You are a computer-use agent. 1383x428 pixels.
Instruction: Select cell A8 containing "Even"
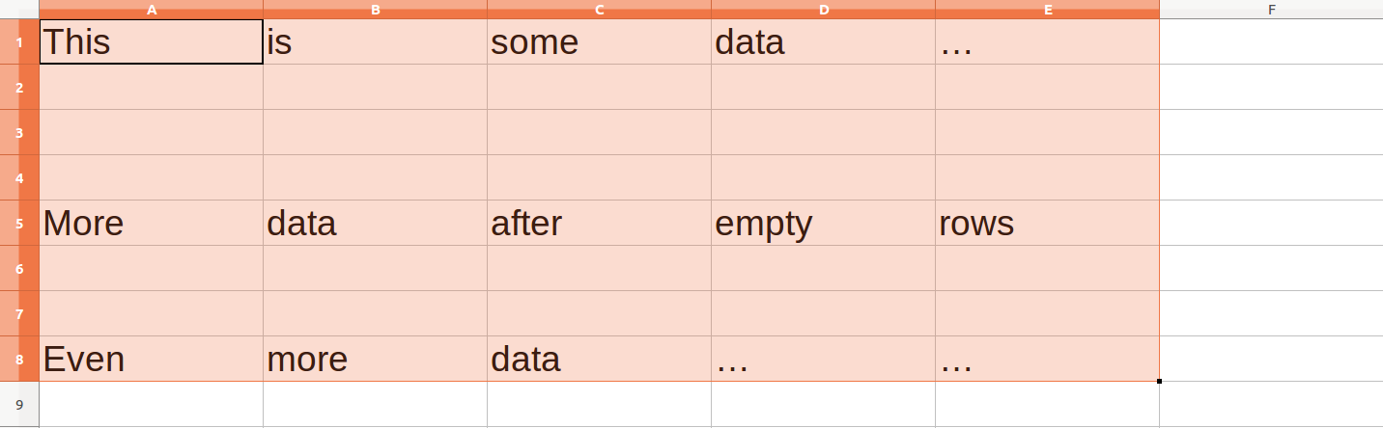point(151,359)
